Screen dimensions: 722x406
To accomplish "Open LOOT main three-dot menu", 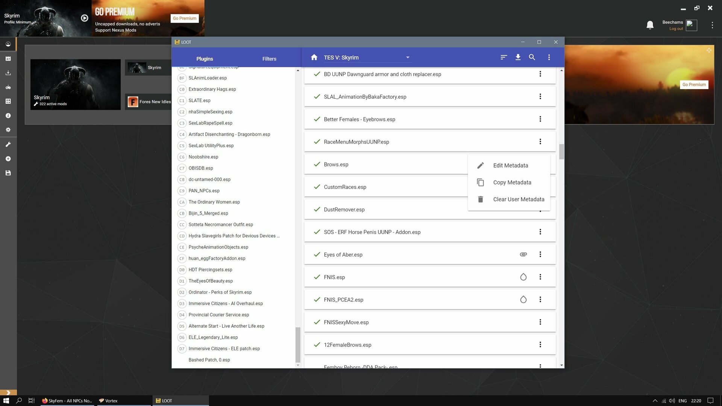I will [x=549, y=58].
